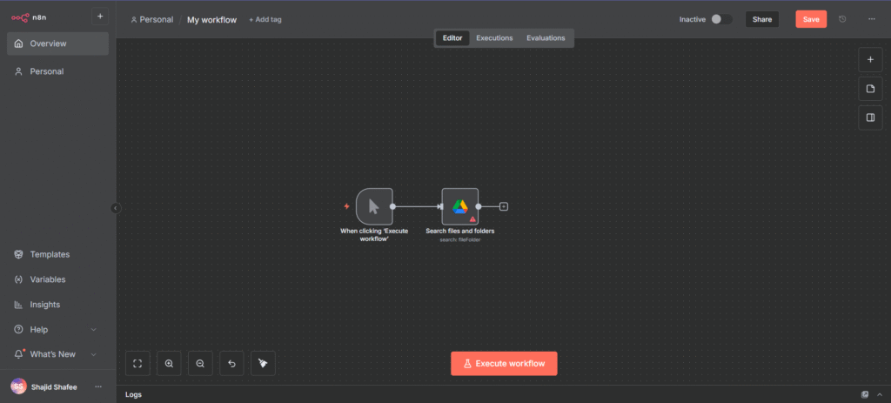The image size is (891, 403).
Task: Switch to the Evaluations tab
Action: point(546,37)
